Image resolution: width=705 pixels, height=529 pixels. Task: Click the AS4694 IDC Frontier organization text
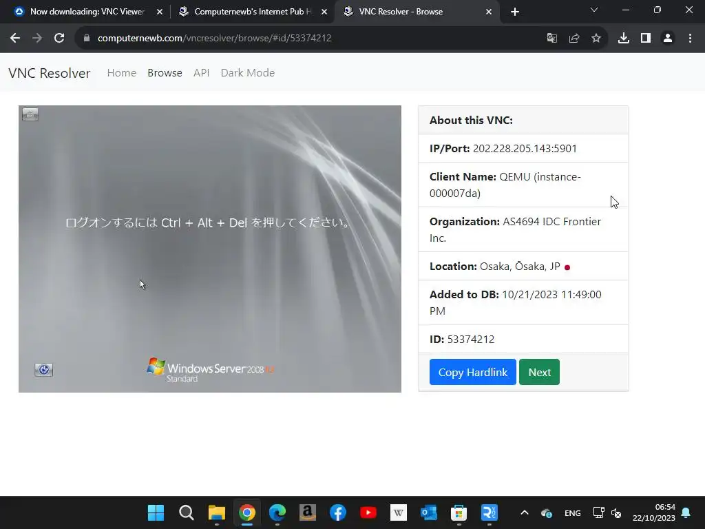pos(515,229)
